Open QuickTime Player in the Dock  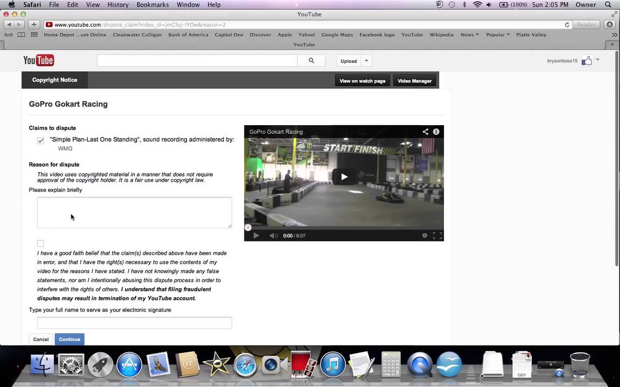point(420,364)
